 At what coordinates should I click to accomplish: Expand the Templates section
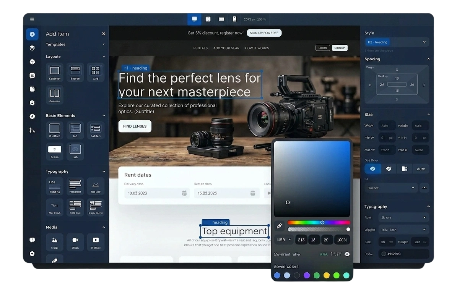(x=102, y=44)
